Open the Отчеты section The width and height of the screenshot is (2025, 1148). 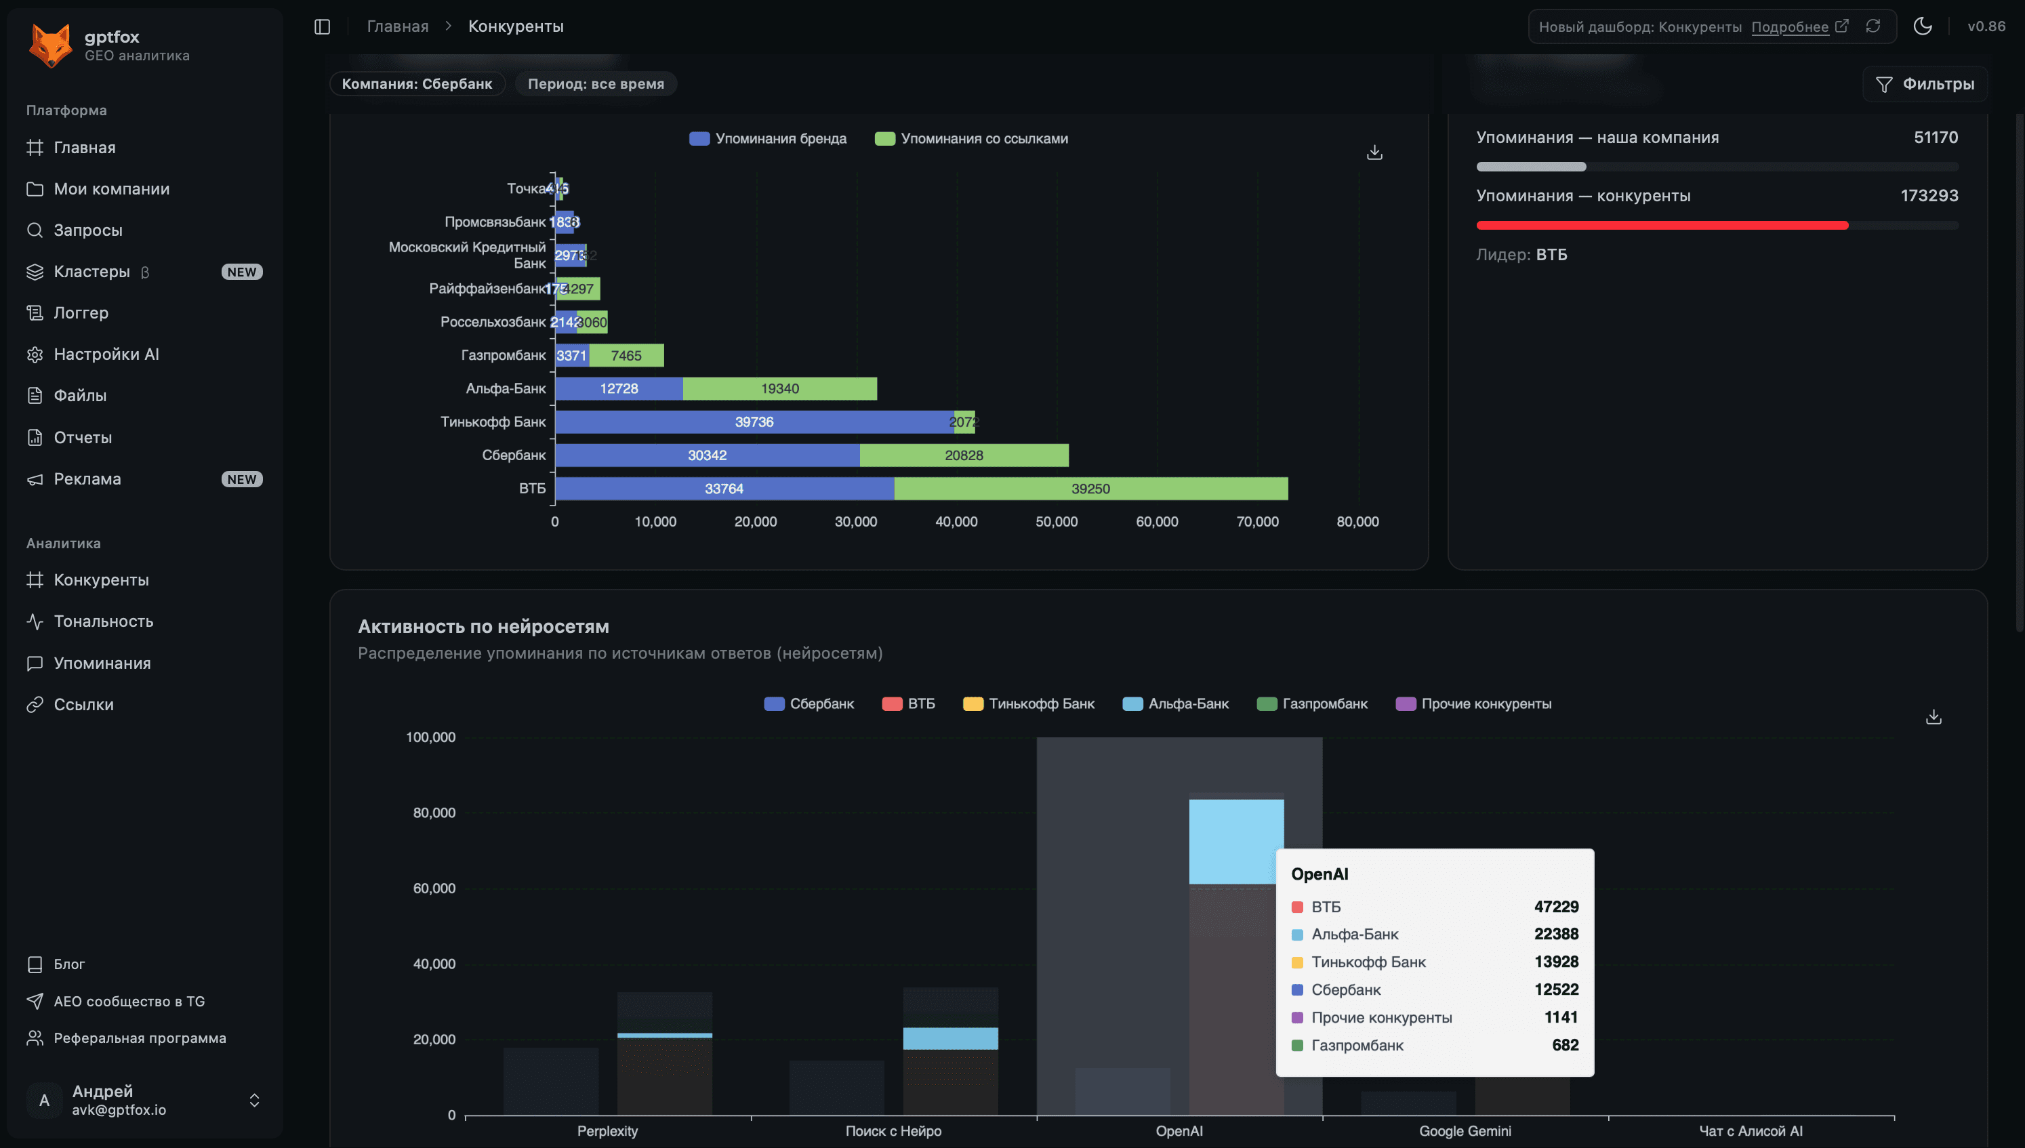coord(83,437)
